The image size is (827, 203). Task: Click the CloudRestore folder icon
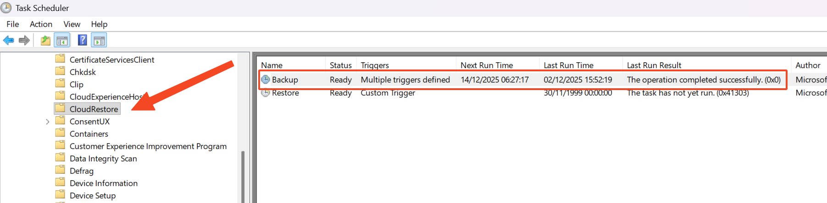click(60, 108)
